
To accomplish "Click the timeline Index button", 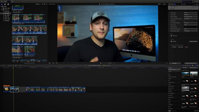I will [x=3, y=66].
